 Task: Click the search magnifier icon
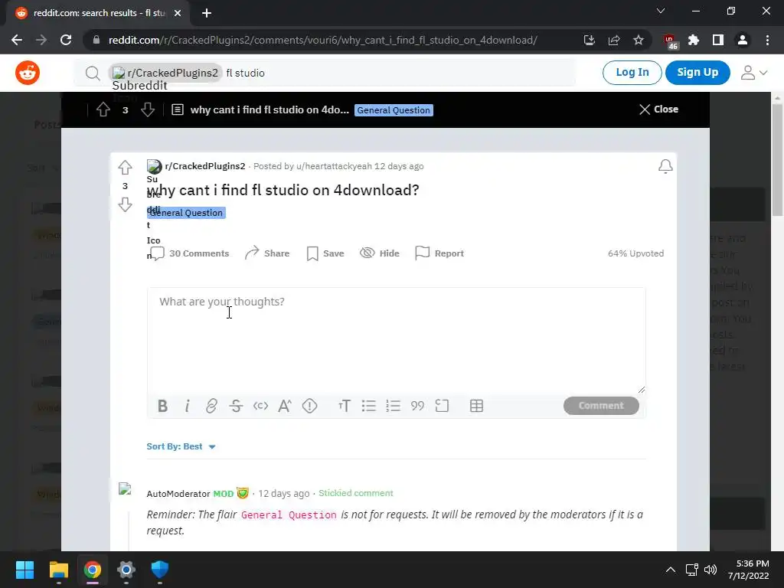coord(93,73)
